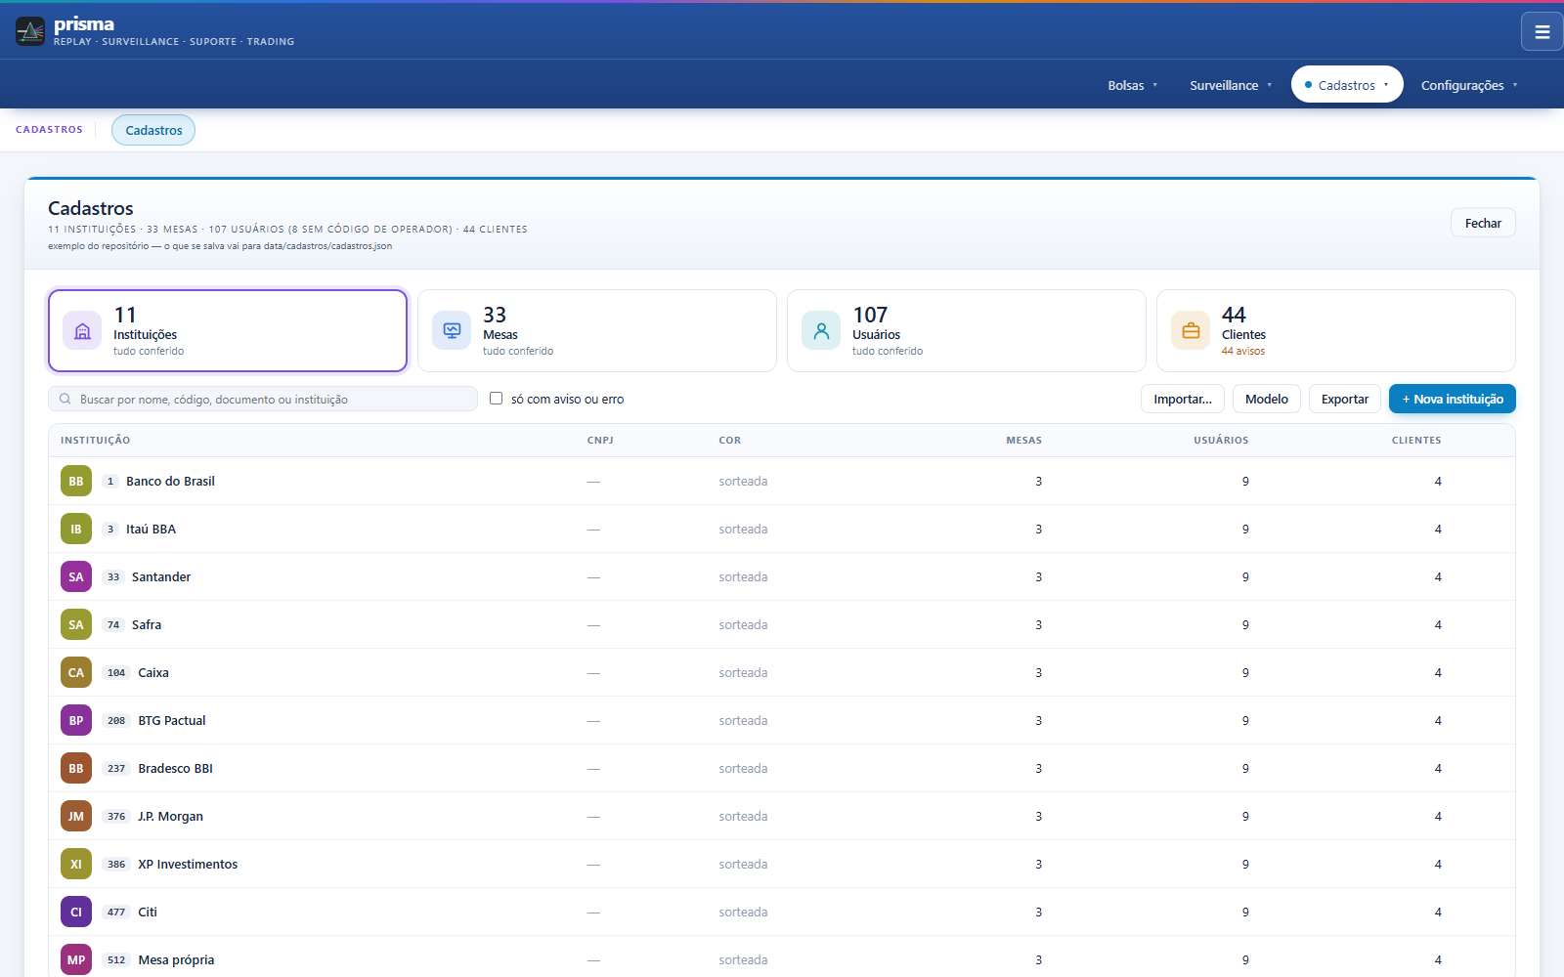Click the Santander SA avatar

[76, 576]
